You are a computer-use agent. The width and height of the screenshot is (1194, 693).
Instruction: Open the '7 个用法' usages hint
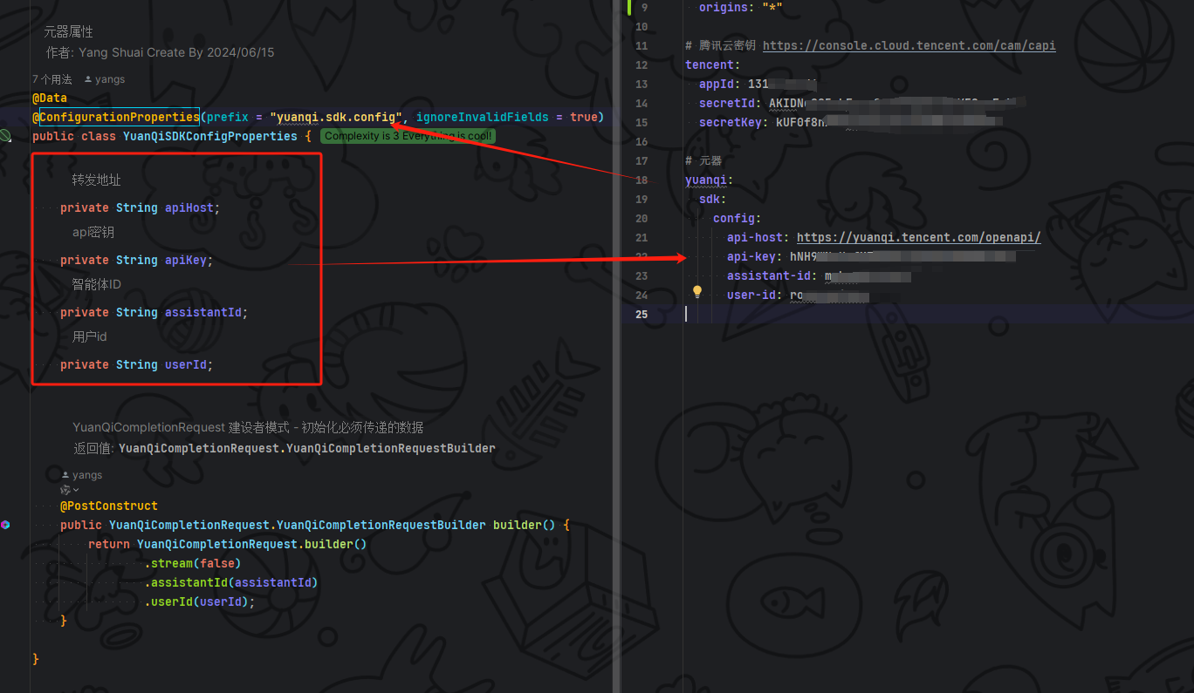[x=52, y=79]
